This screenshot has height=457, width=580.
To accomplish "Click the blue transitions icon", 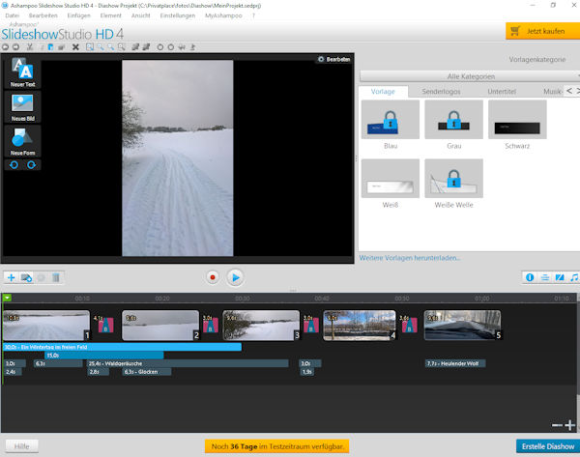I will [x=560, y=277].
